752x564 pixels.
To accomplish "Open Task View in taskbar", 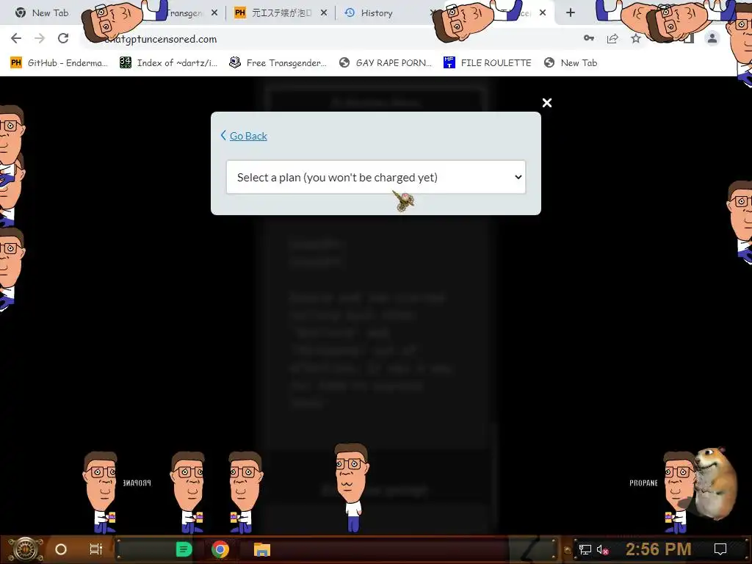I will 96,549.
